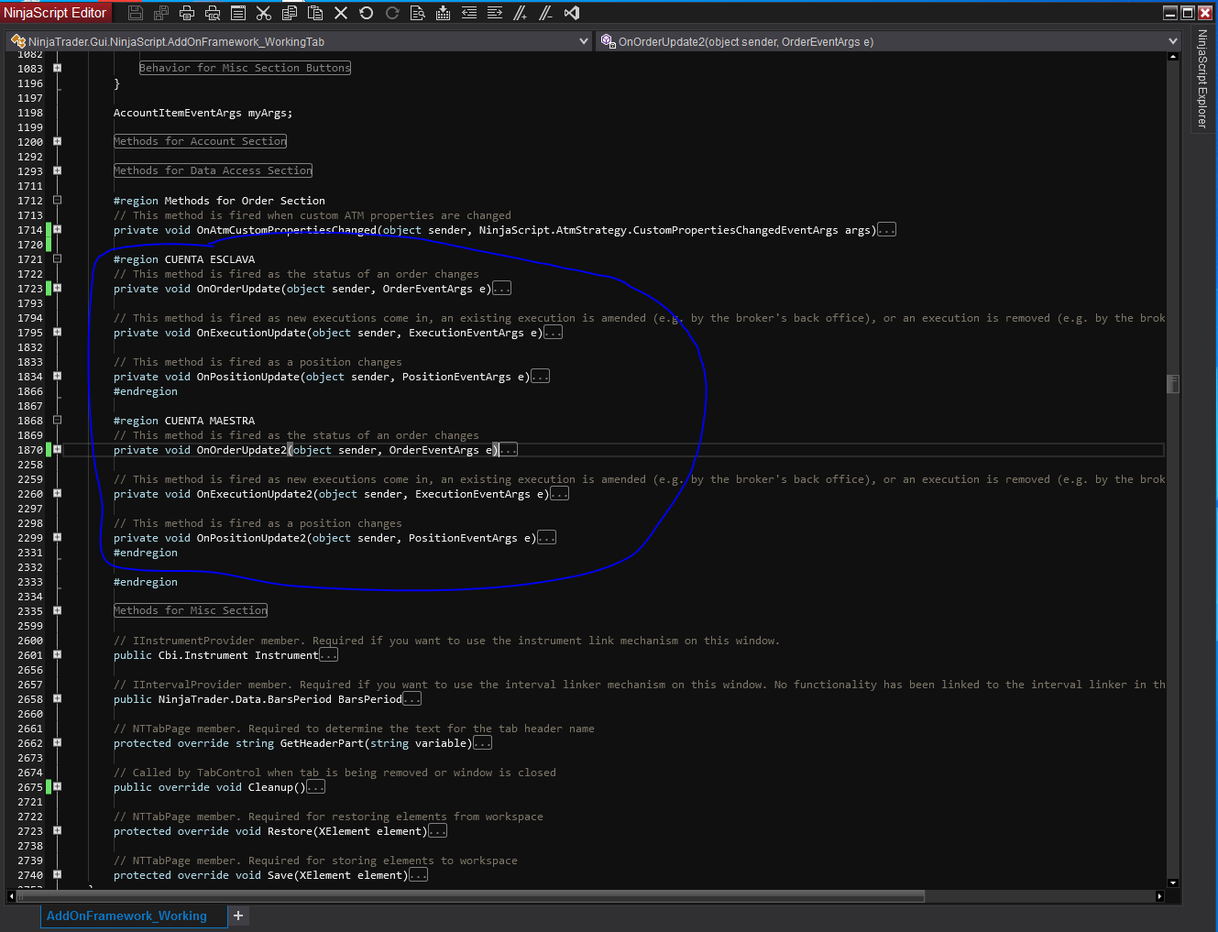Click the Print icon
This screenshot has height=932, width=1218.
(187, 13)
